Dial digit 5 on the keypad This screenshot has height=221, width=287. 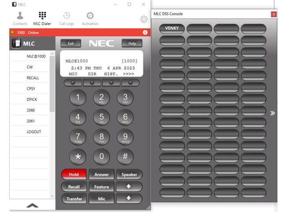coord(102,117)
